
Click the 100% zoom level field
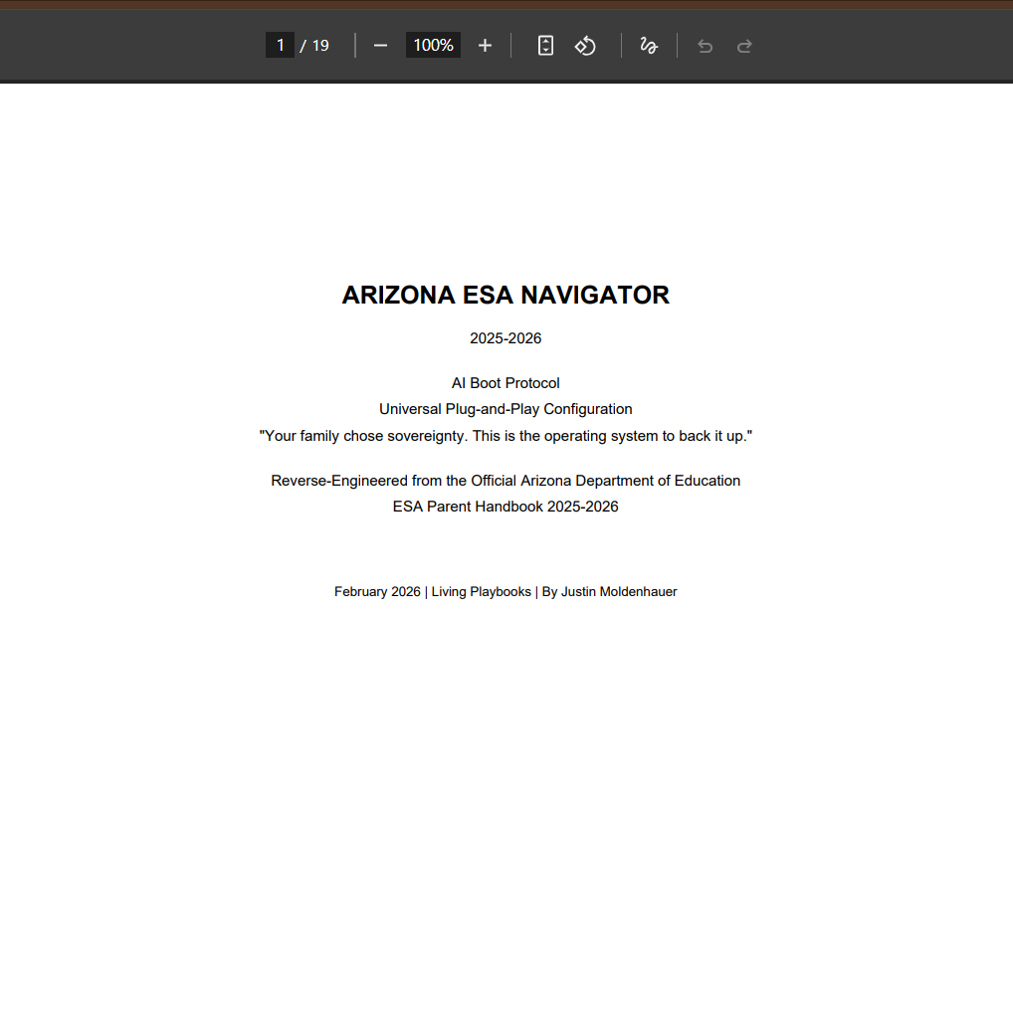433,45
